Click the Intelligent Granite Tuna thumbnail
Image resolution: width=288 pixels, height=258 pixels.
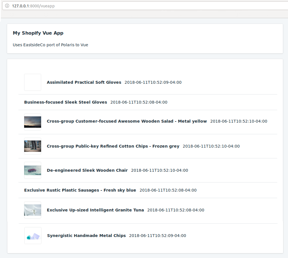point(33,210)
